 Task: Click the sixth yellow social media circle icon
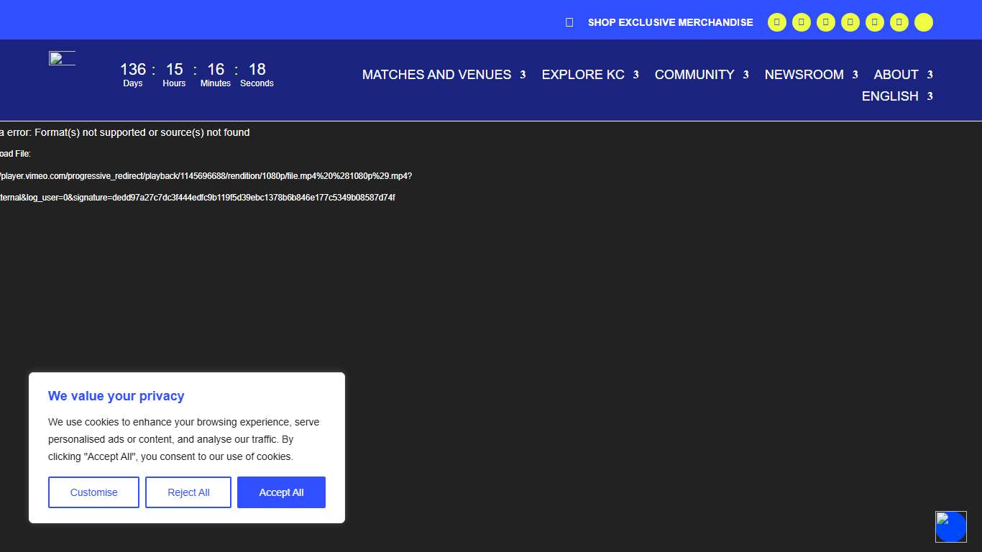tap(899, 22)
